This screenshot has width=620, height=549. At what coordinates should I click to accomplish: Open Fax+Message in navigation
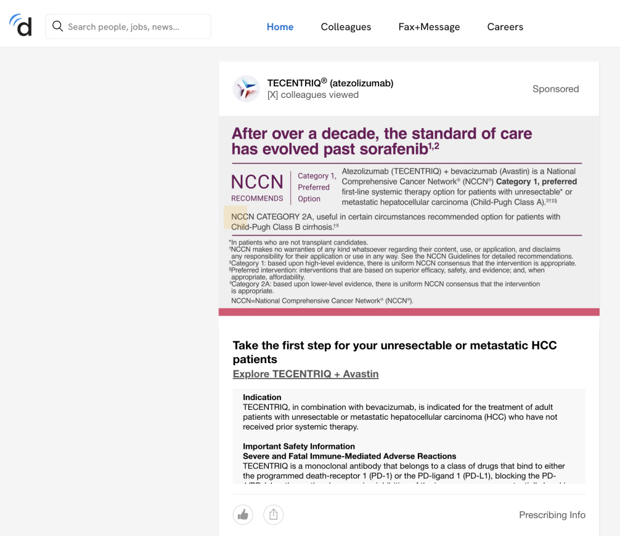[x=429, y=27]
